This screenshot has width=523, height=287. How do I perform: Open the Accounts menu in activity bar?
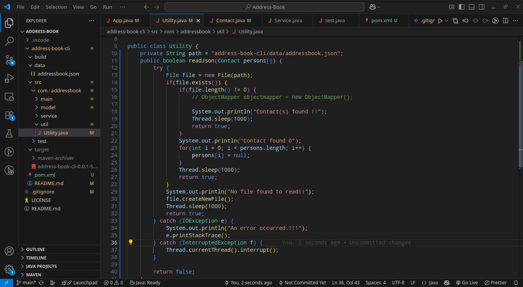[9, 251]
